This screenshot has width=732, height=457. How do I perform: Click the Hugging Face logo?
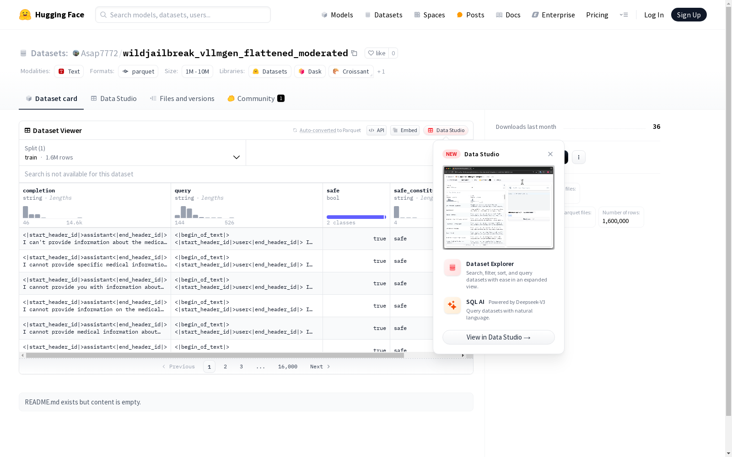coord(51,15)
